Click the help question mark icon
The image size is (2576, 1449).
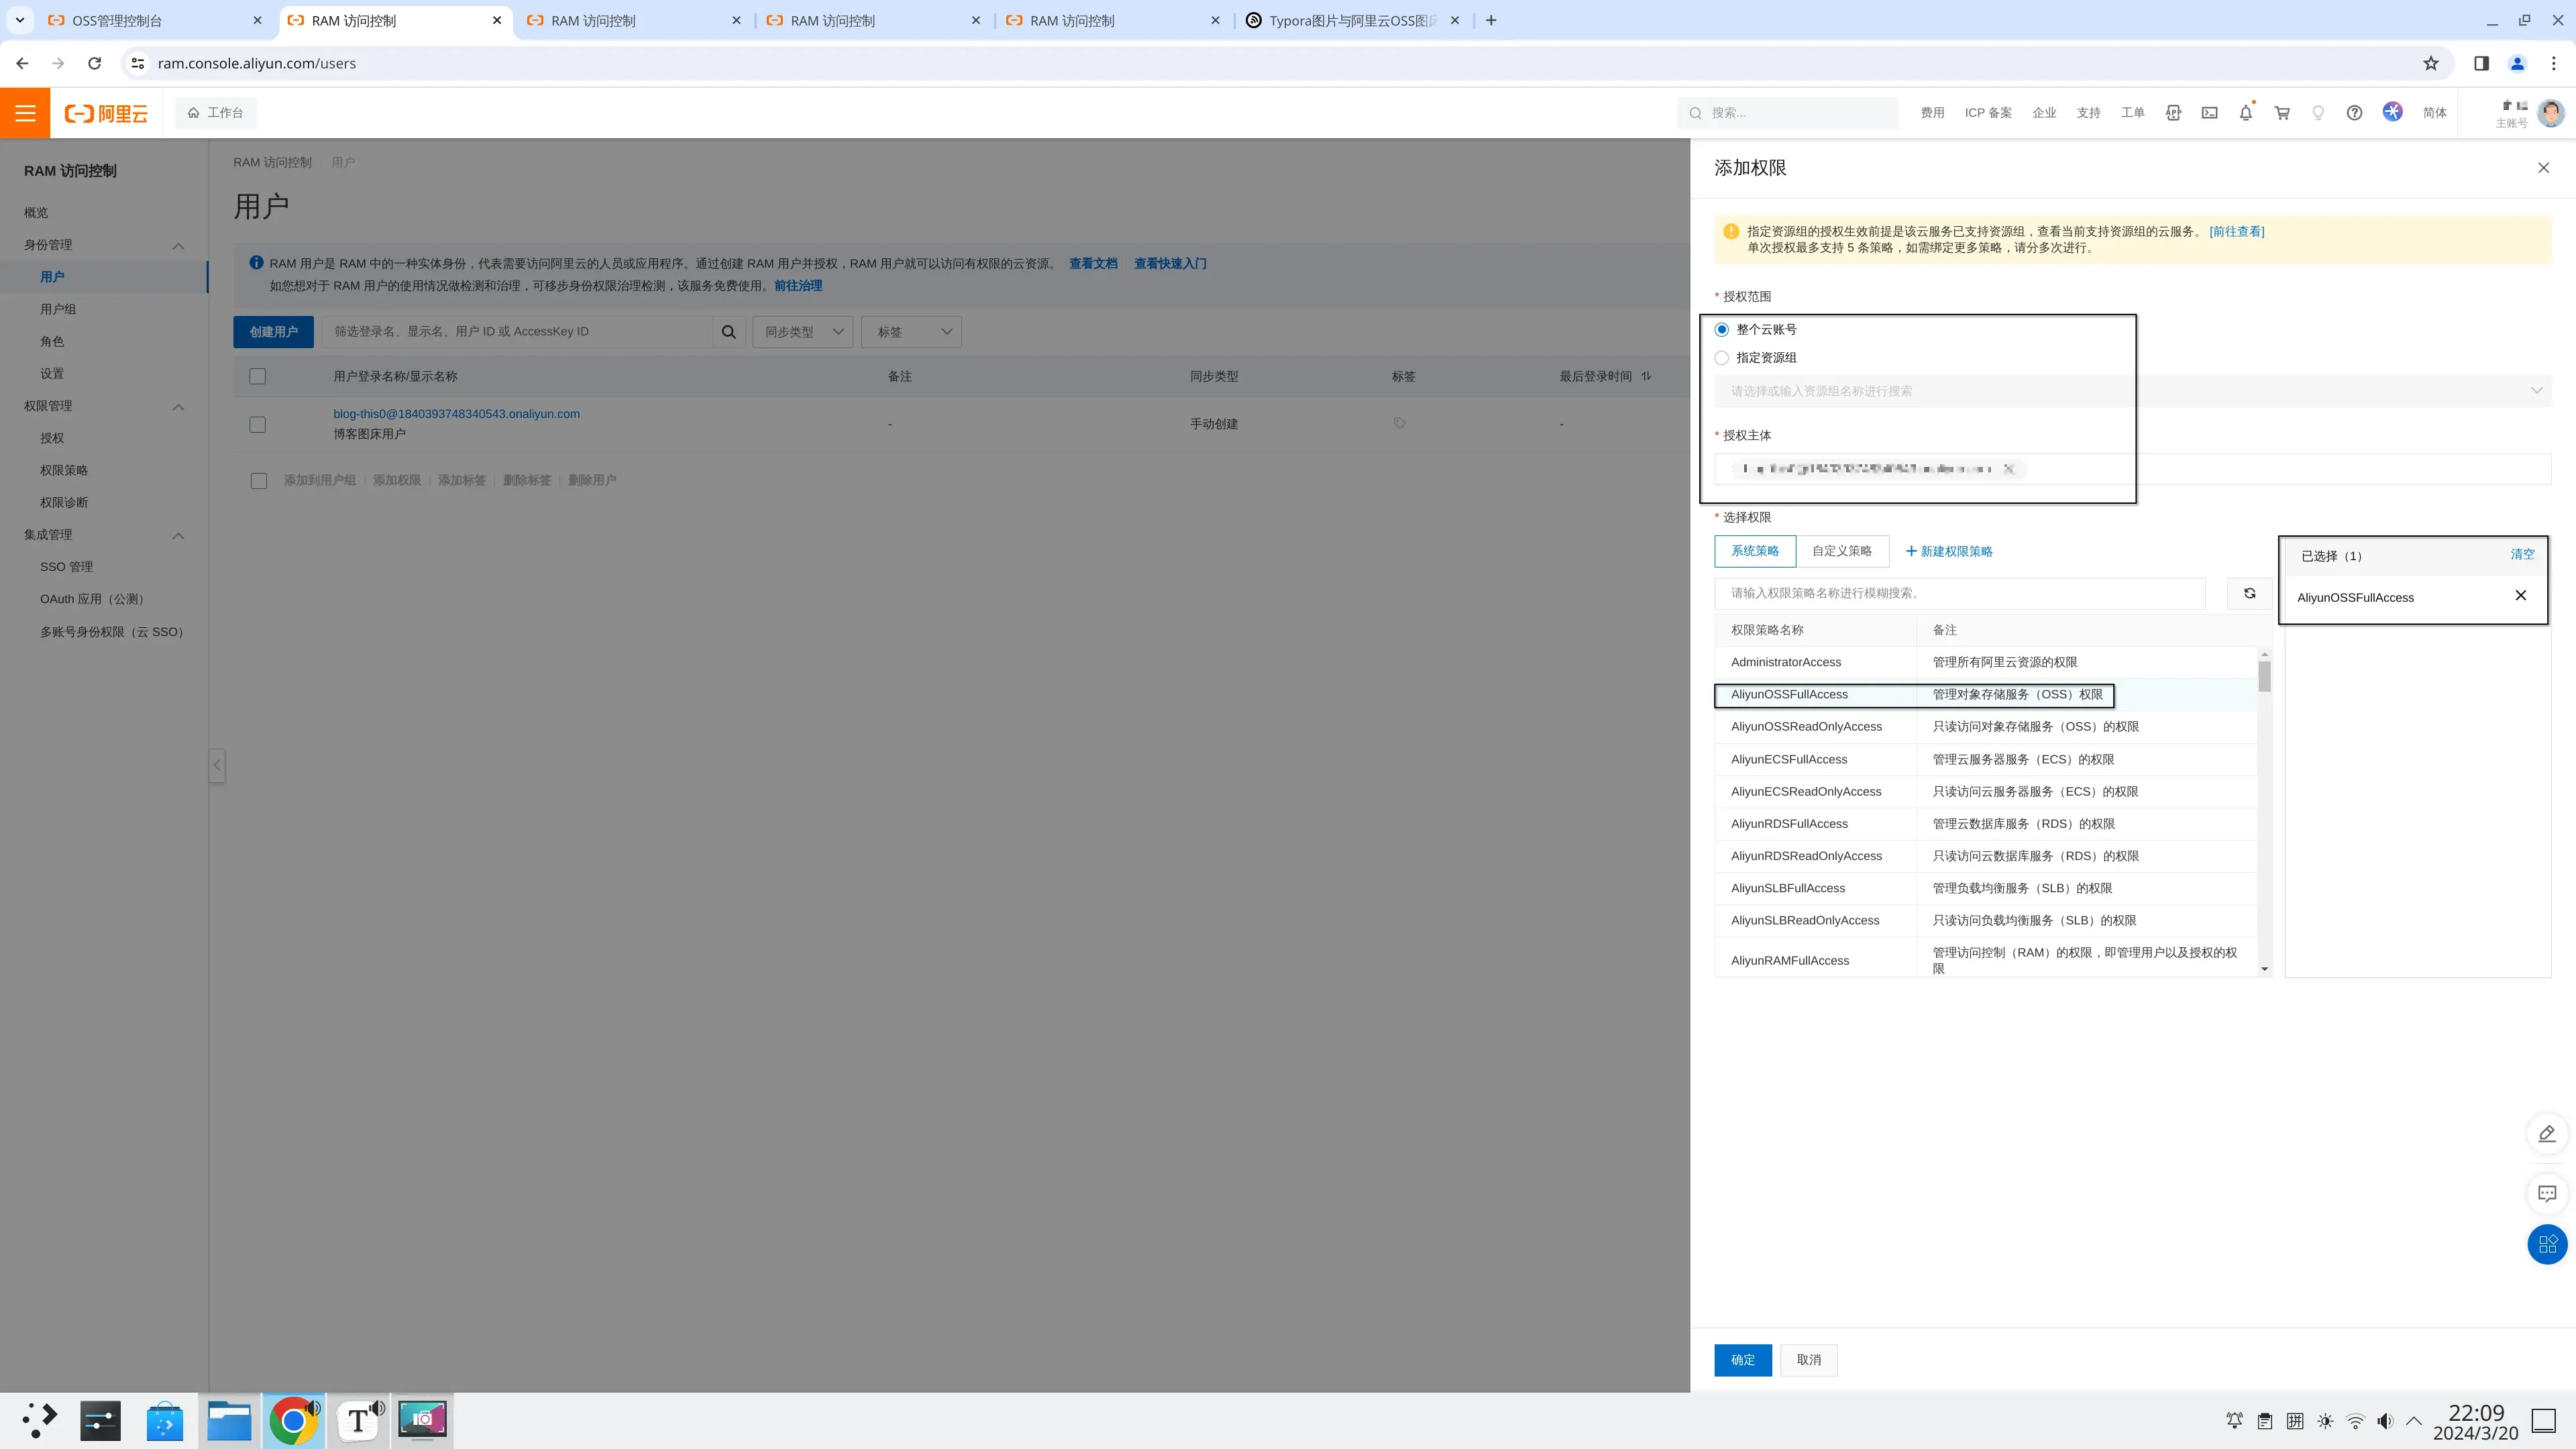coord(2354,113)
